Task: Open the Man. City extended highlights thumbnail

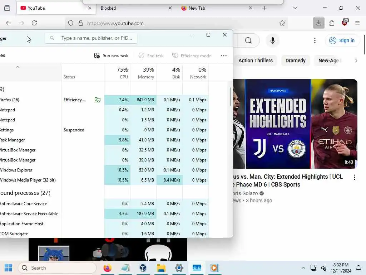Action: coord(295,124)
